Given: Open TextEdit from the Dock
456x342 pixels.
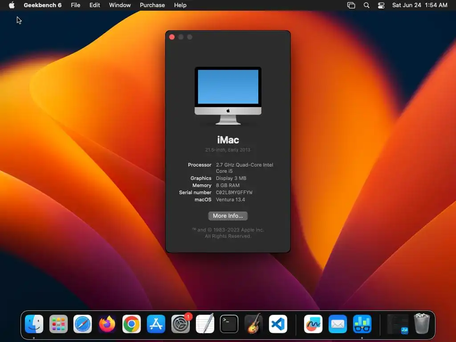Looking at the screenshot, I should click(x=205, y=324).
